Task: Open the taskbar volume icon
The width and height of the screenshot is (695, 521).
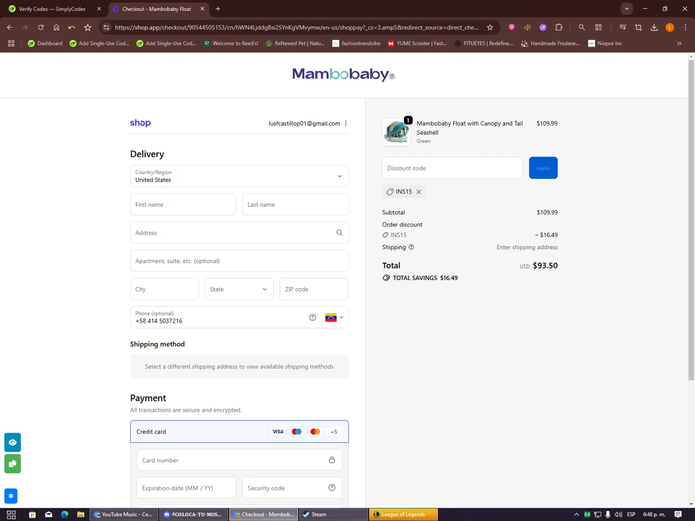Action: [618, 515]
